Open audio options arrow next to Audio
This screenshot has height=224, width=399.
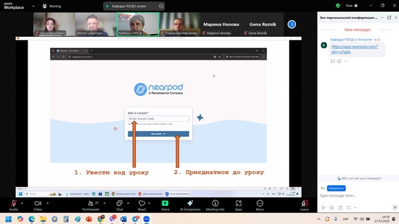click(22, 203)
